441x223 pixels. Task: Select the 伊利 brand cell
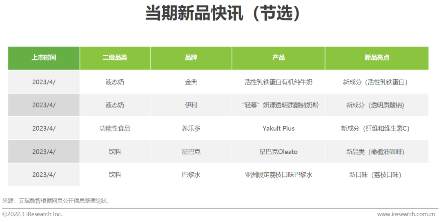[191, 105]
